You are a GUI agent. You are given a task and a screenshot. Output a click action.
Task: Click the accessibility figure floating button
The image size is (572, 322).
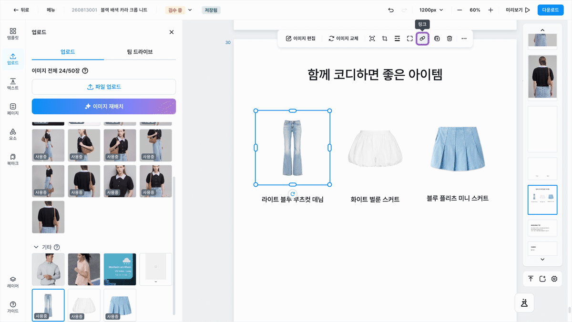(524, 302)
